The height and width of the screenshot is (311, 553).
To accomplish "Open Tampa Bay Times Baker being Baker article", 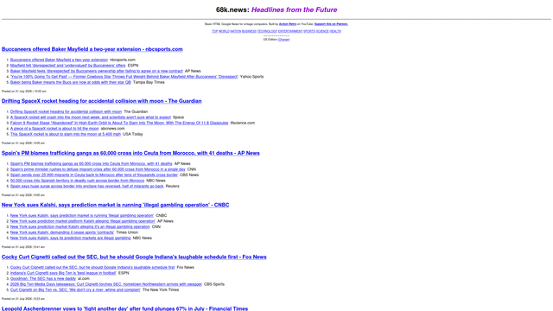I will [71, 82].
